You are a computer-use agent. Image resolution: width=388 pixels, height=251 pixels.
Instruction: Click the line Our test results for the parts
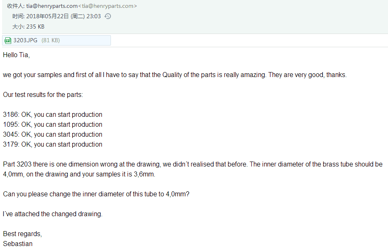pyautogui.click(x=43, y=95)
